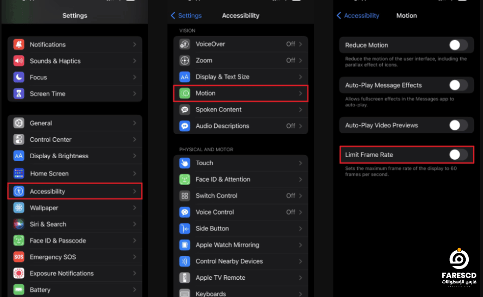Tap the Sounds & Haptics speaker icon
The image size is (483, 297).
[19, 61]
